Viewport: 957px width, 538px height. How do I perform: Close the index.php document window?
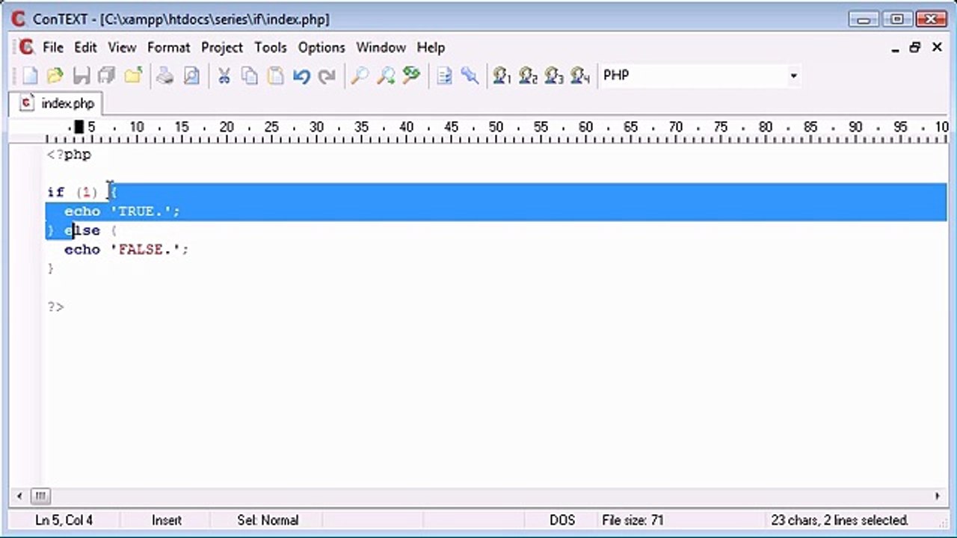coord(937,48)
